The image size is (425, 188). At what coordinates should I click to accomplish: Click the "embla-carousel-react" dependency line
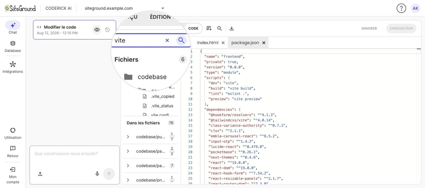[243, 136]
